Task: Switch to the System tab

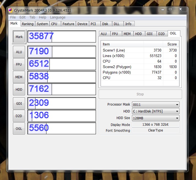Action: 42,24
